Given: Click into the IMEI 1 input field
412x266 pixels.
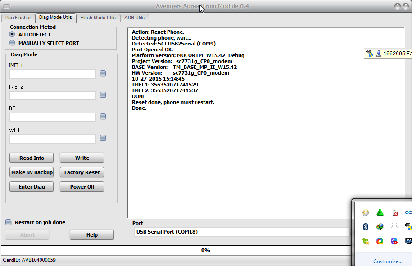Looking at the screenshot, I should click(x=52, y=74).
